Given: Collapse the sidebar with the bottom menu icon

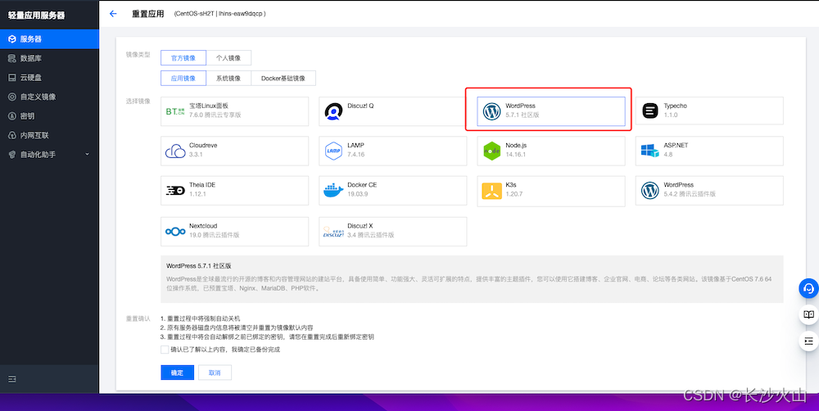Looking at the screenshot, I should tap(12, 378).
